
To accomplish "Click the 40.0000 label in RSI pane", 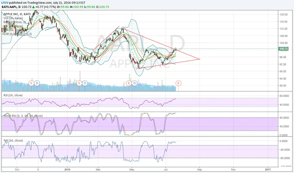I will 284,105.
